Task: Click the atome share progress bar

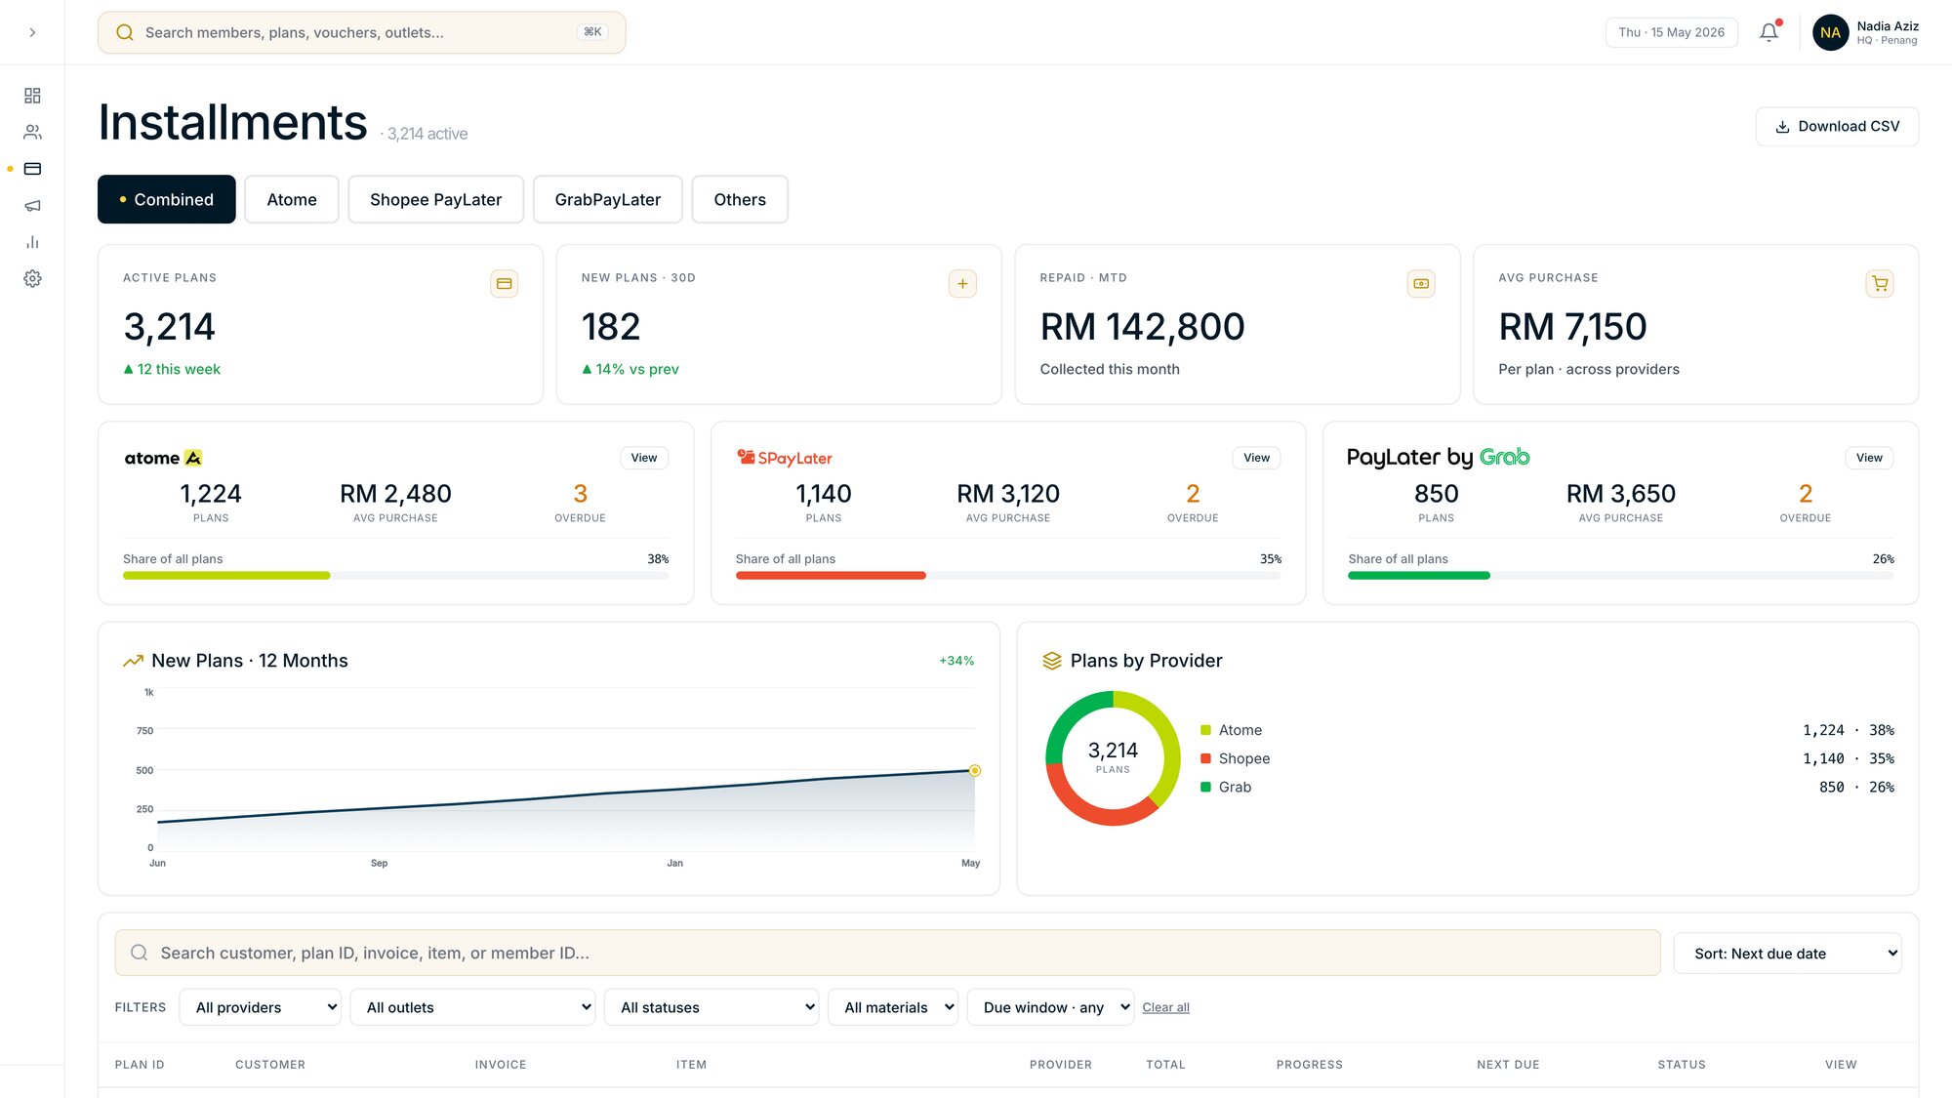Action: pyautogui.click(x=395, y=576)
